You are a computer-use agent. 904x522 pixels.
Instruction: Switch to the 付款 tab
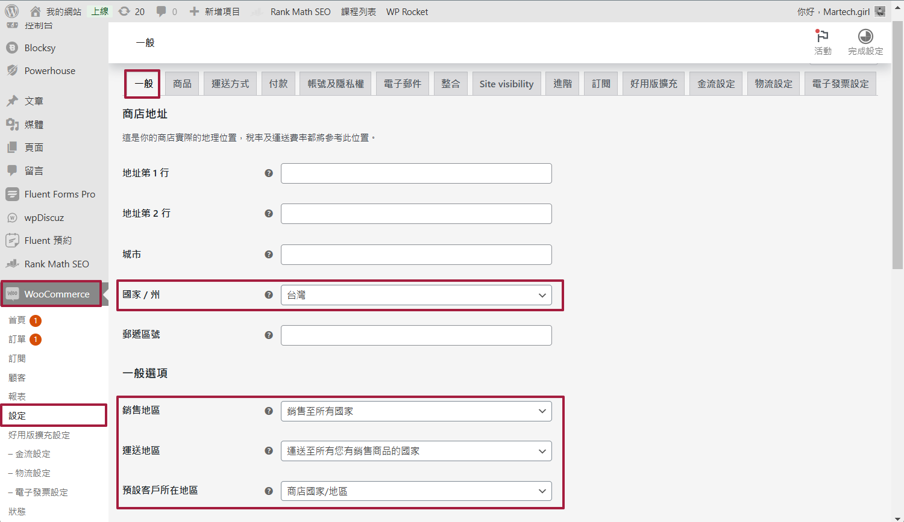(278, 84)
